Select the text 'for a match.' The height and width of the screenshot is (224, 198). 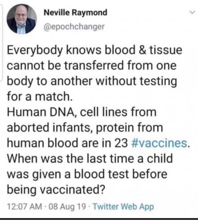click(40, 96)
